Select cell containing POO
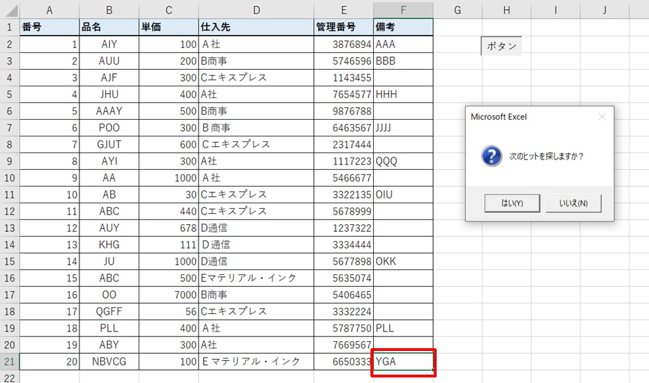Viewport: 649px width, 383px height. [109, 128]
